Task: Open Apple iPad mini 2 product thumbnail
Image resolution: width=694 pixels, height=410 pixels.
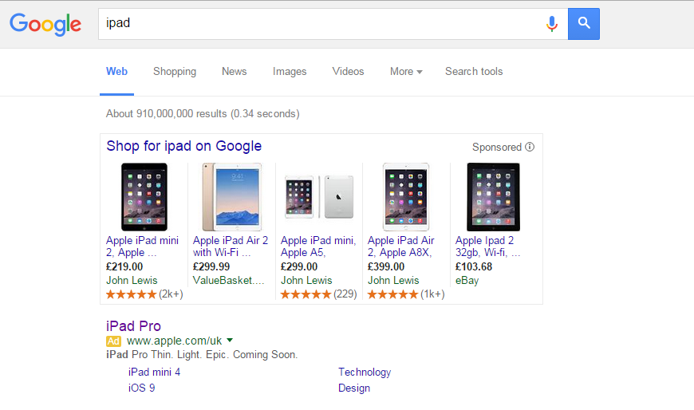Action: pos(144,197)
